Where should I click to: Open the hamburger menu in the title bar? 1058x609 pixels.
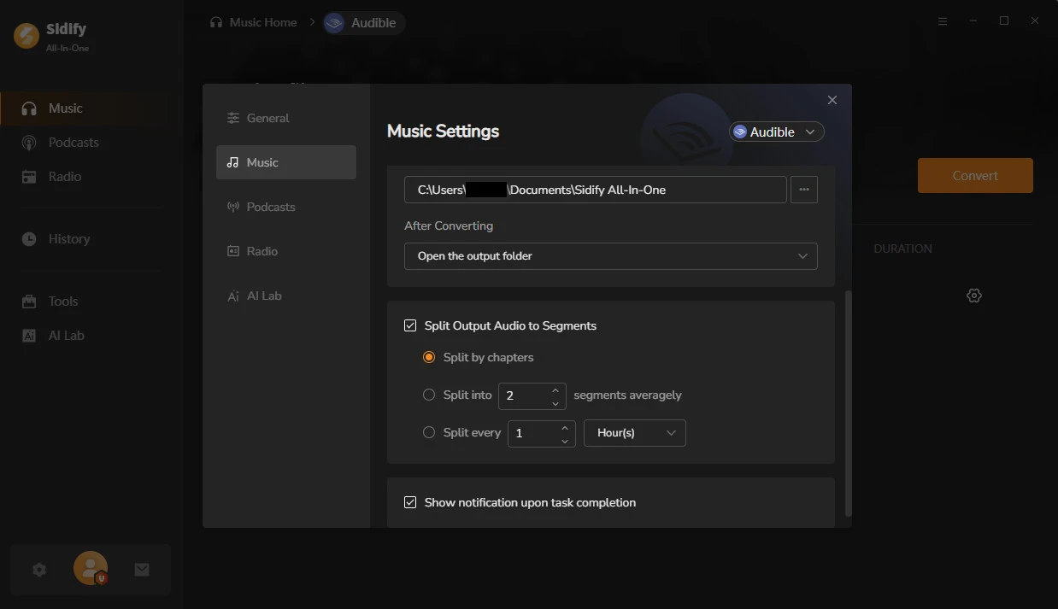tap(943, 21)
